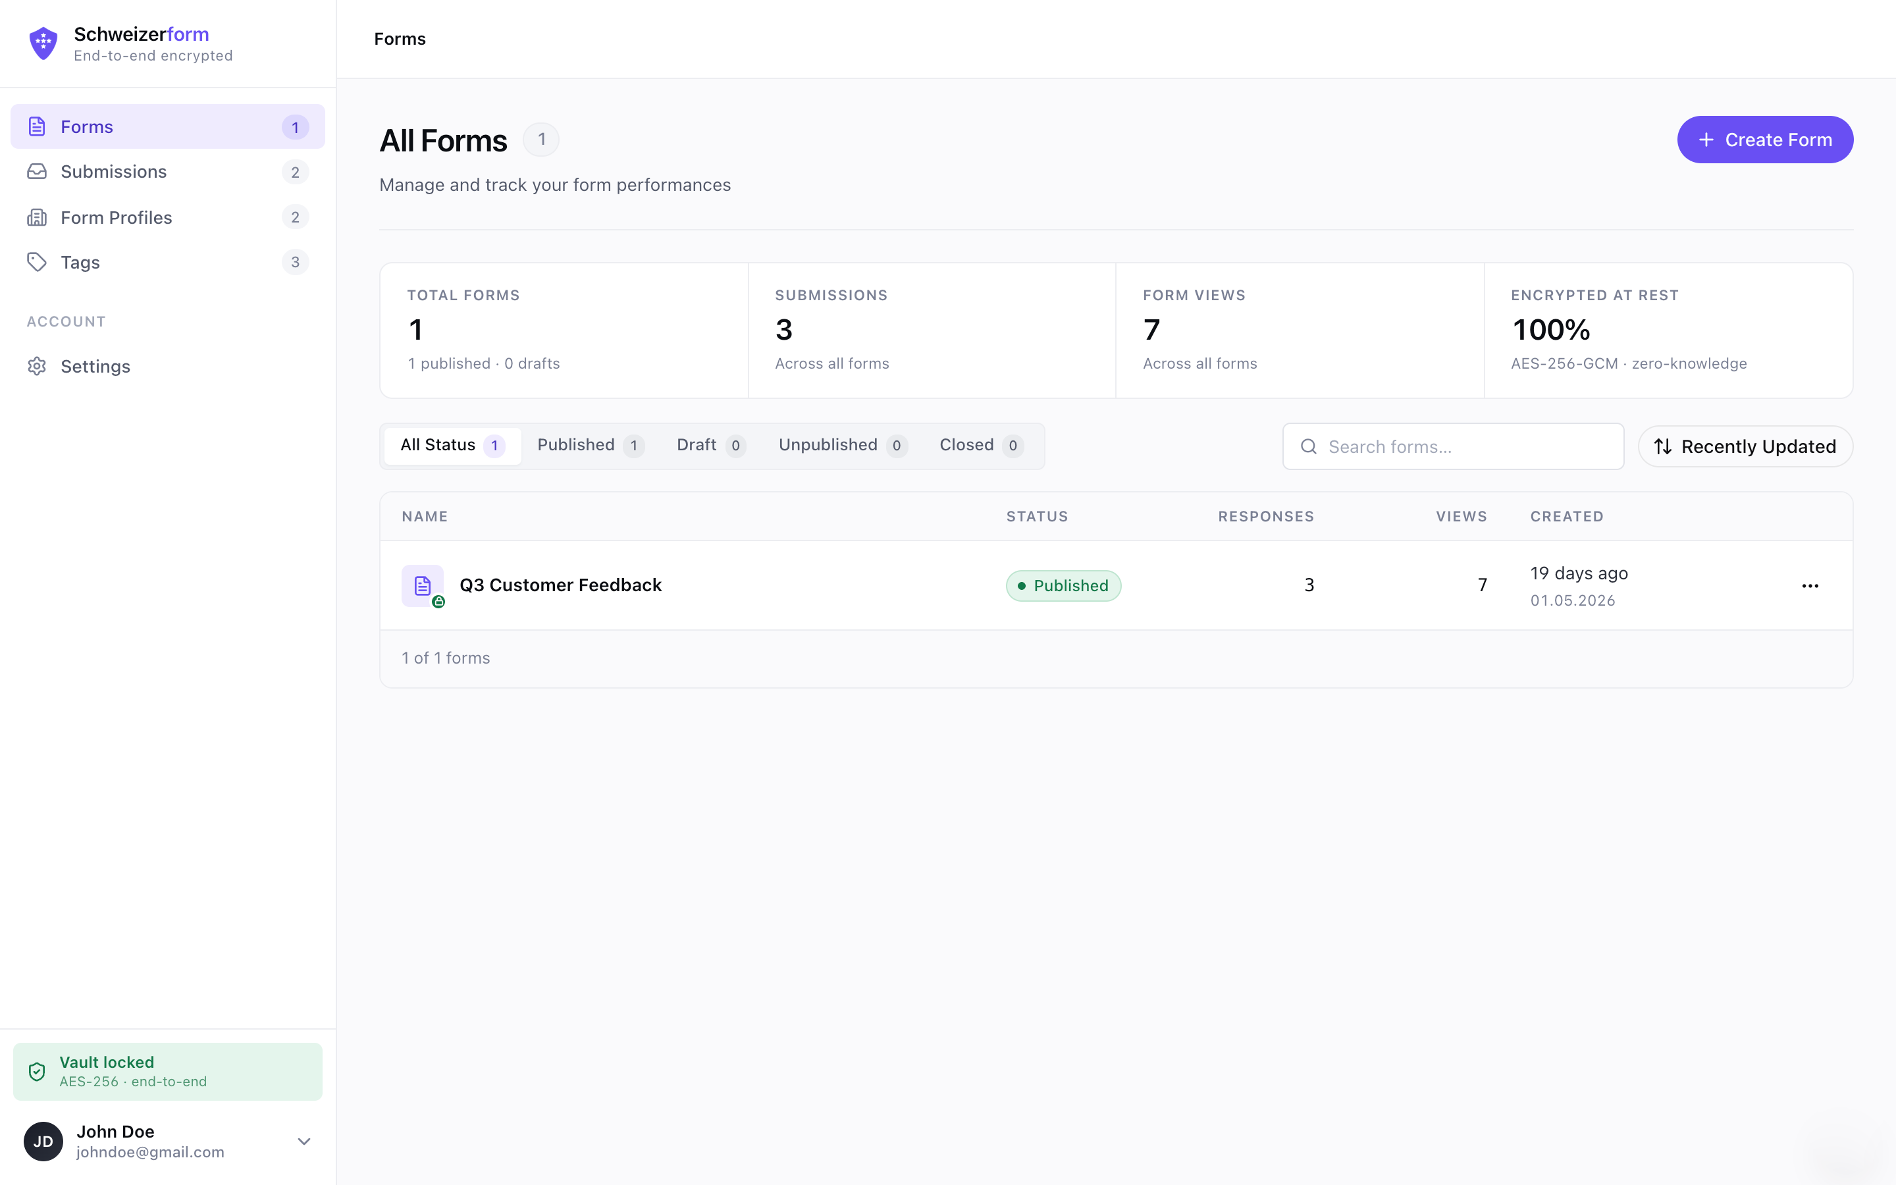Click the Total Forms stat card

pos(564,330)
